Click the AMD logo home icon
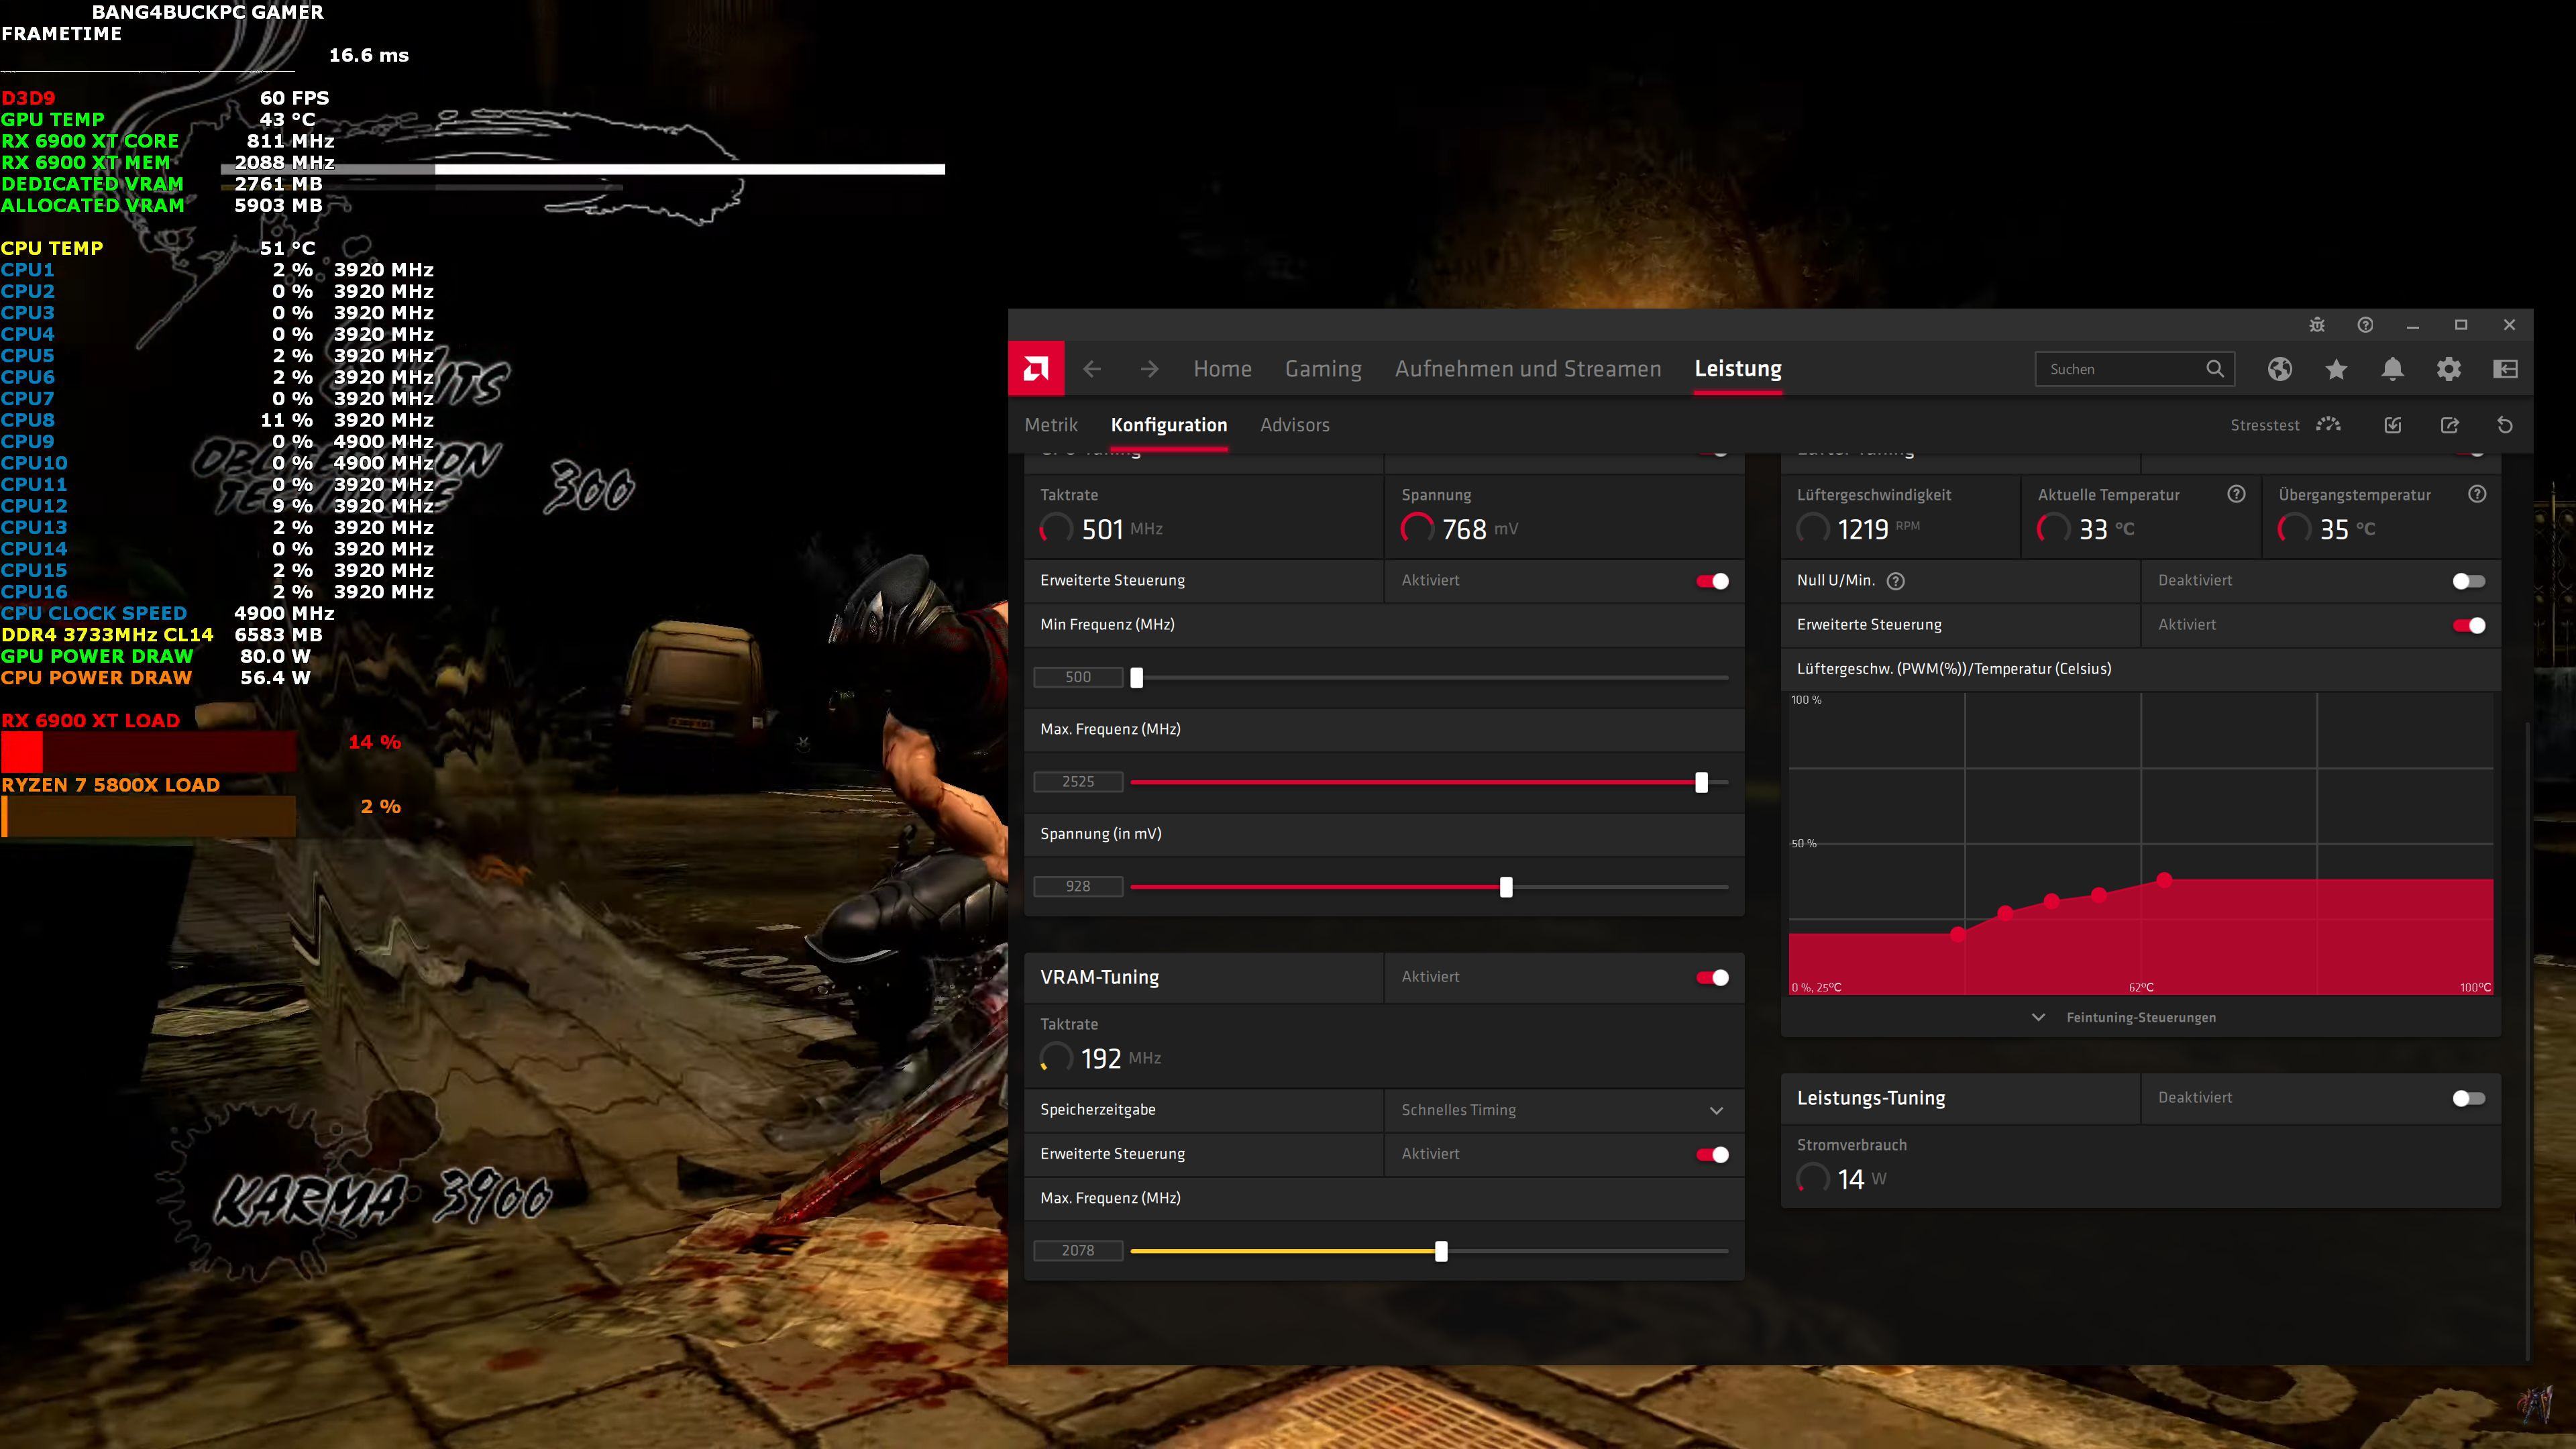The image size is (2576, 1449). (1036, 369)
